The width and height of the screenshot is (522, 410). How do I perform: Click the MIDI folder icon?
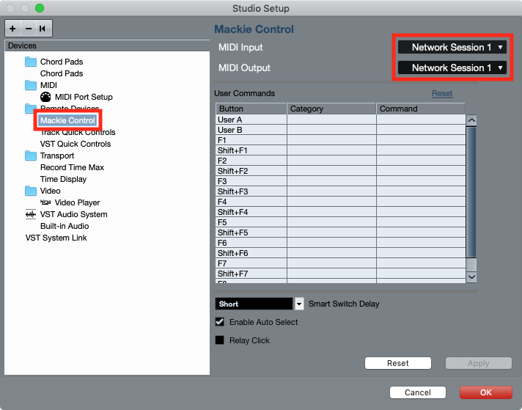pos(31,85)
